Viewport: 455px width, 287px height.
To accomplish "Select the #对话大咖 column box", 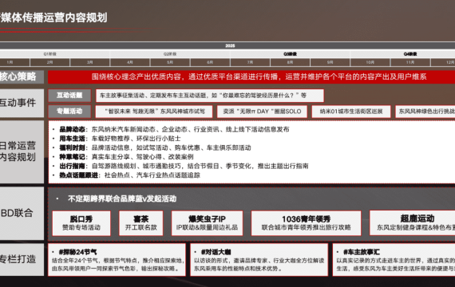I will 259,259.
